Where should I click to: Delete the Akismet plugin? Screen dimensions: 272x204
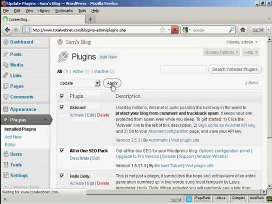(103, 115)
